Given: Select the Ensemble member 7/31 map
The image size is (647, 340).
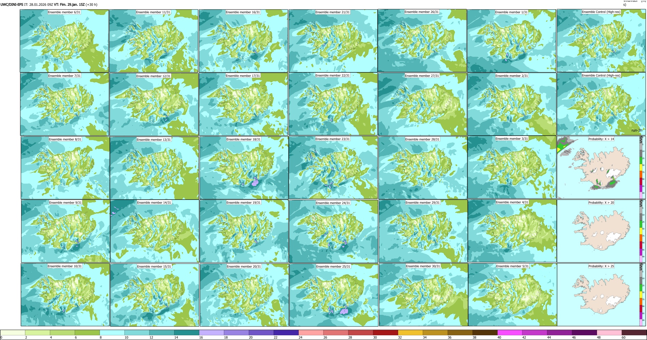Looking at the screenshot, I should [64, 104].
